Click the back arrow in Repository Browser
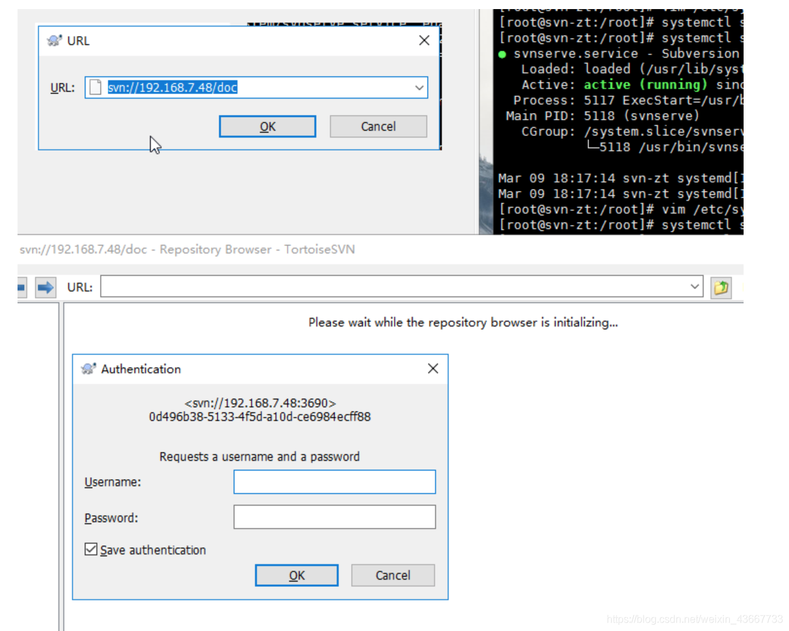 pos(21,287)
